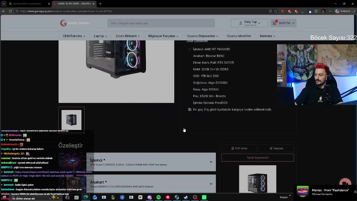Close the dashboard.kick.com tab
Image resolution: width=357 pixels, height=201 pixels.
[x=49, y=4]
